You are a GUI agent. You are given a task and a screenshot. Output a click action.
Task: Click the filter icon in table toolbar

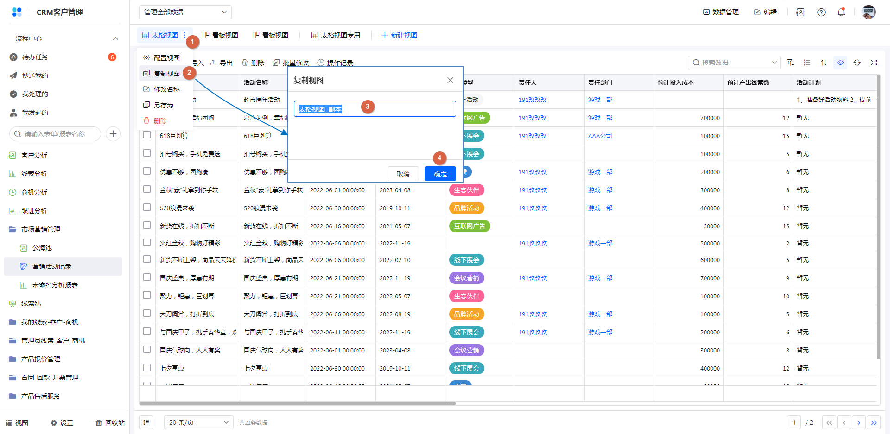click(790, 63)
